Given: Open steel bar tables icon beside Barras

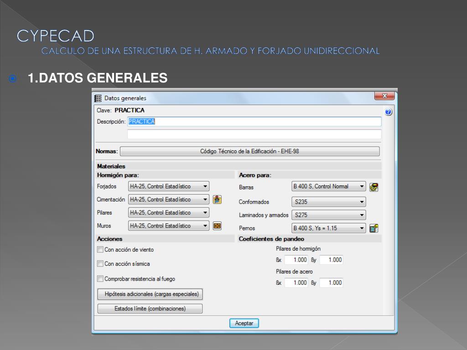Looking at the screenshot, I should (x=374, y=187).
